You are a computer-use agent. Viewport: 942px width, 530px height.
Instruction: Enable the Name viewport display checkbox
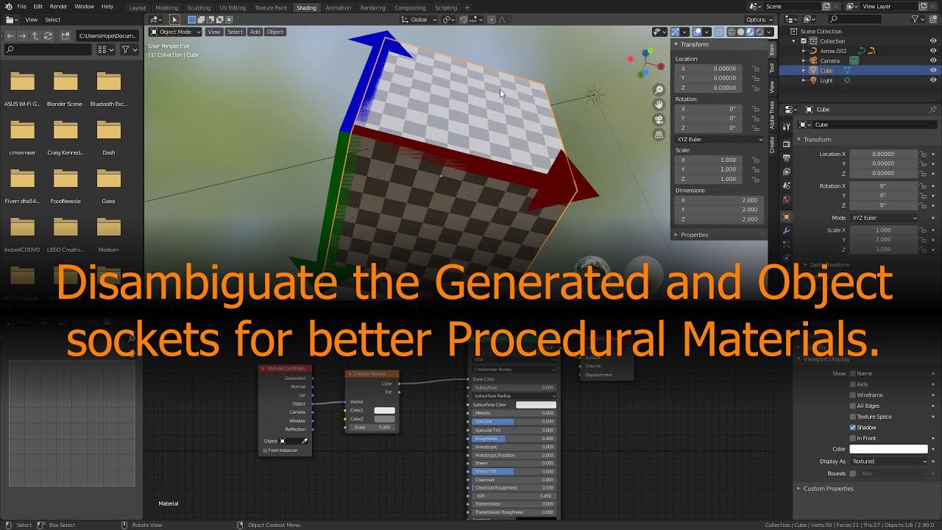coord(853,373)
